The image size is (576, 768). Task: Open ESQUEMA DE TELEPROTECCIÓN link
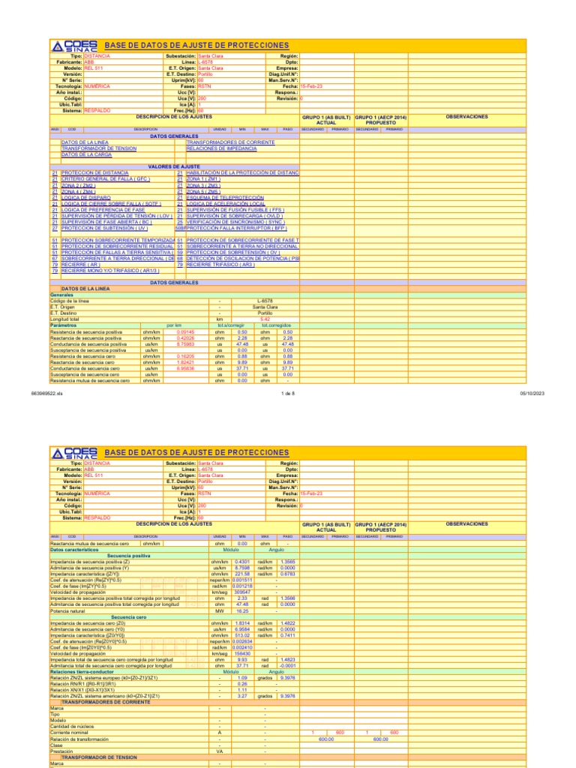point(225,198)
